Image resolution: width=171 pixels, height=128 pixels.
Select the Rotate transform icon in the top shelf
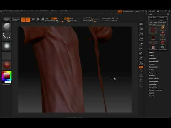(x=43, y=20)
